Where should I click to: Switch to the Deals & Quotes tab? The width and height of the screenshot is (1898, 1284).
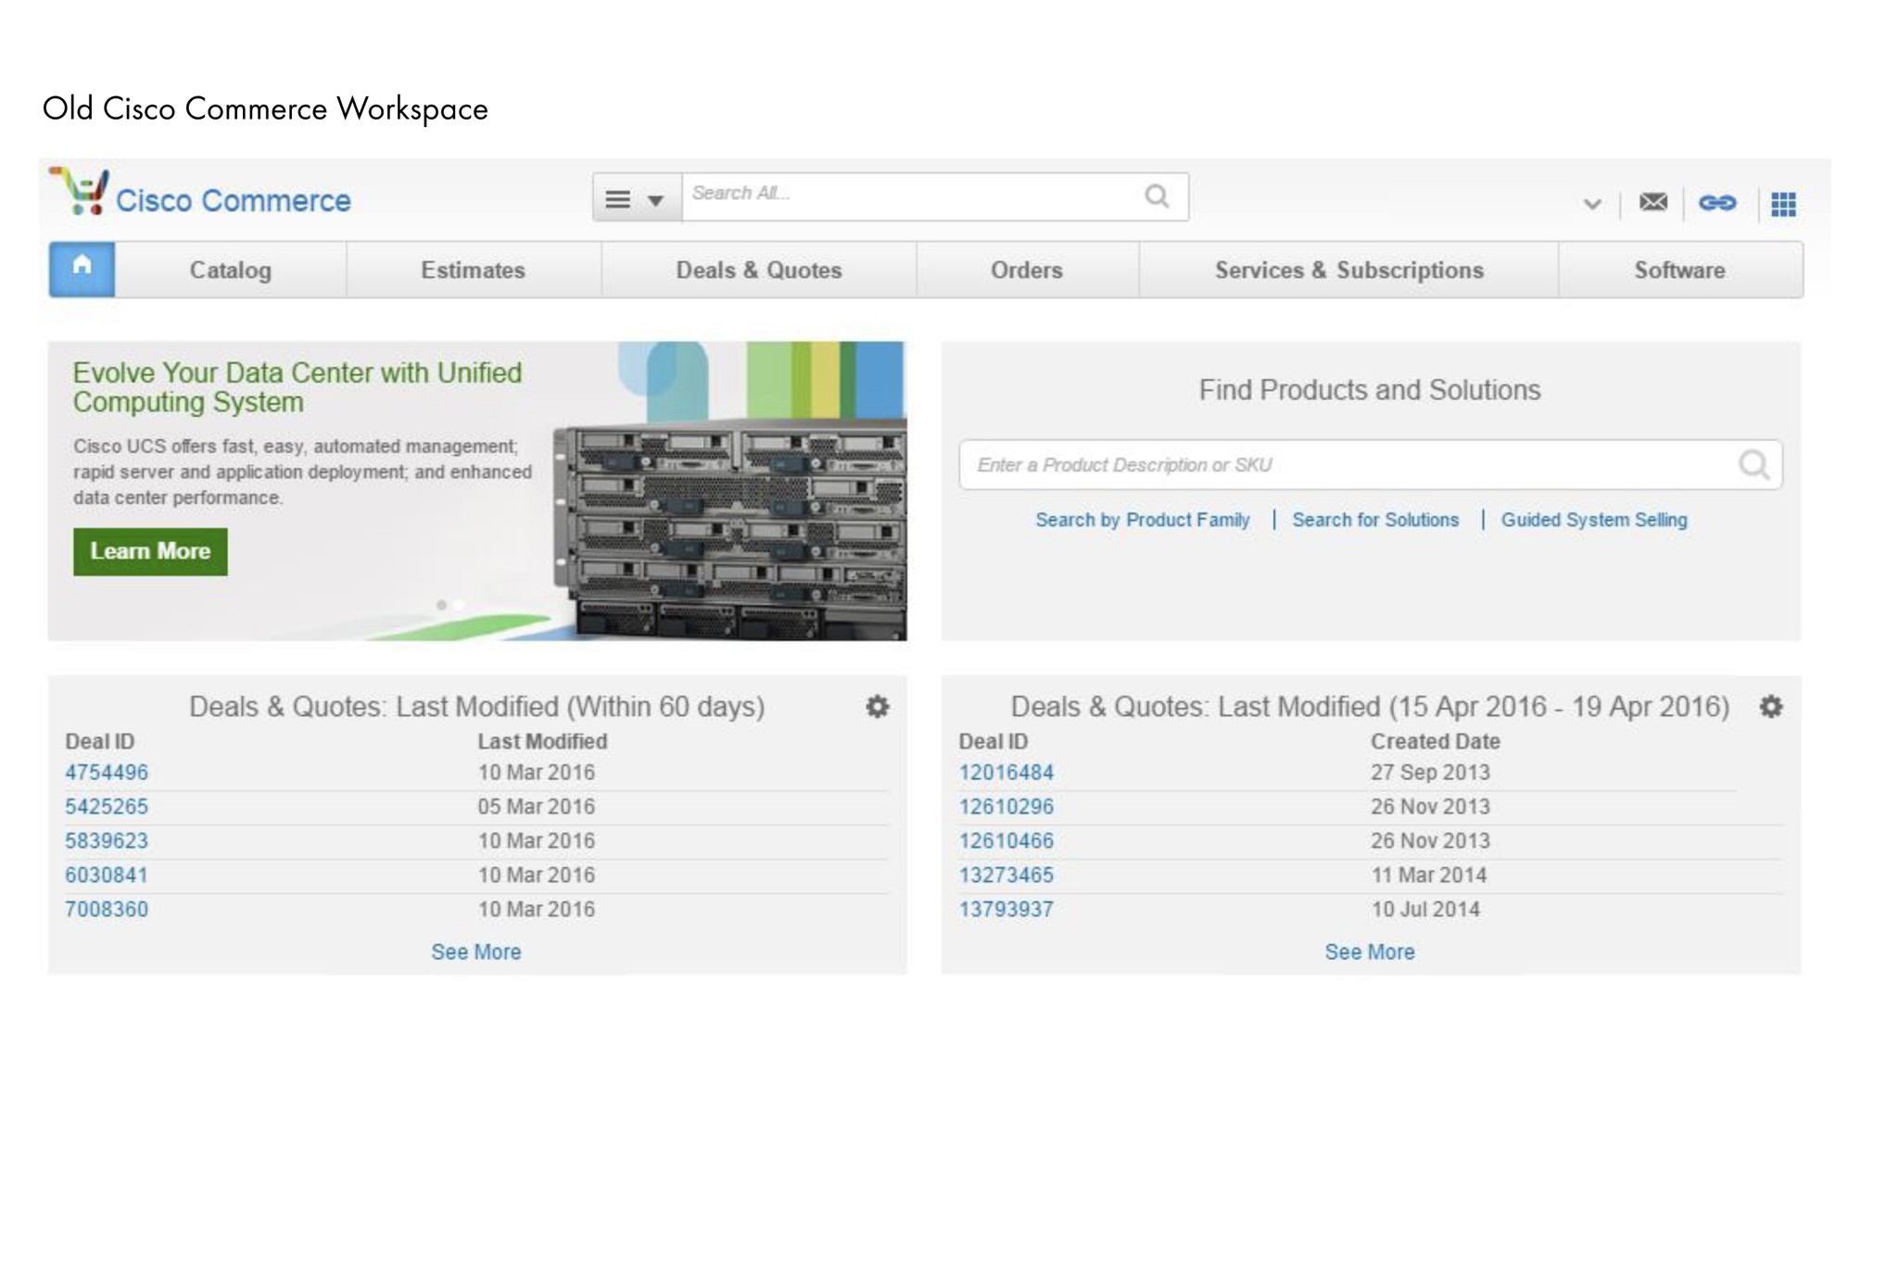click(759, 270)
